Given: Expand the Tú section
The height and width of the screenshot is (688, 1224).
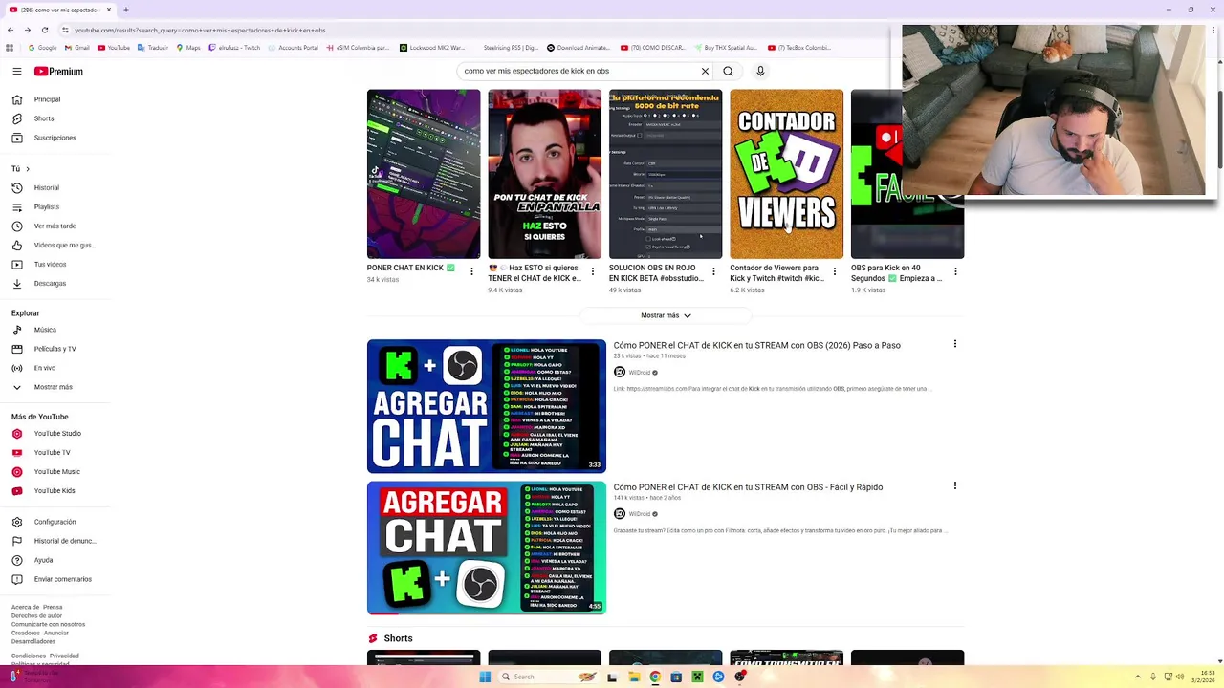Looking at the screenshot, I should pos(20,169).
